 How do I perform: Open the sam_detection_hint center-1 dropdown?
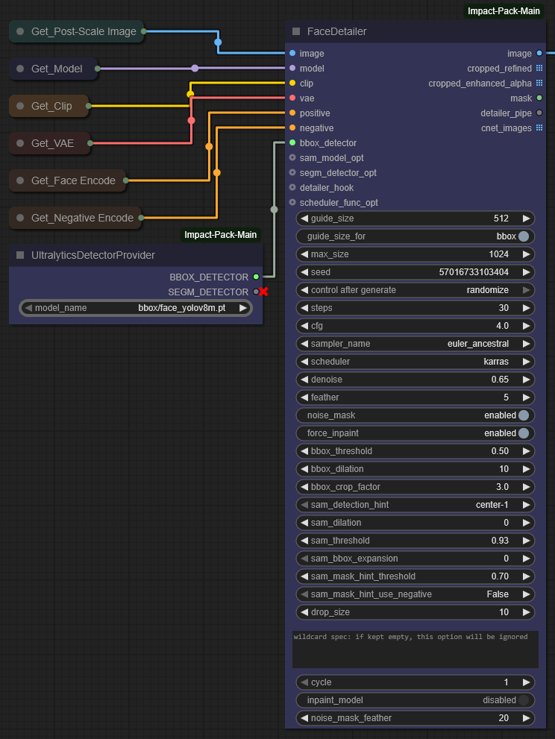(416, 505)
